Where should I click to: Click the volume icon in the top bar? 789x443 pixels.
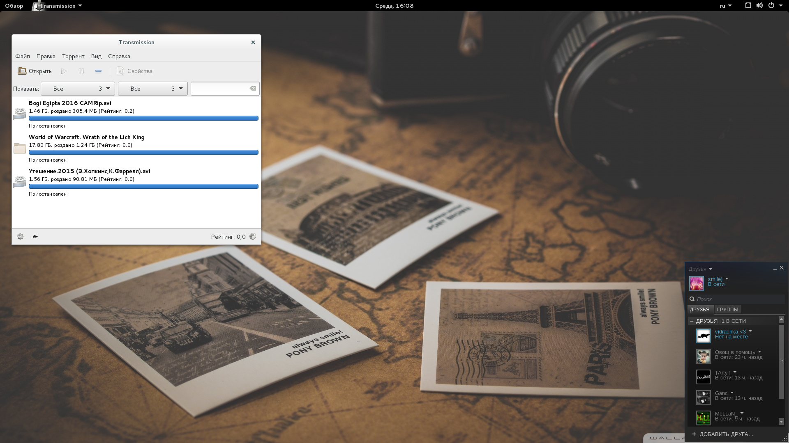click(x=759, y=6)
